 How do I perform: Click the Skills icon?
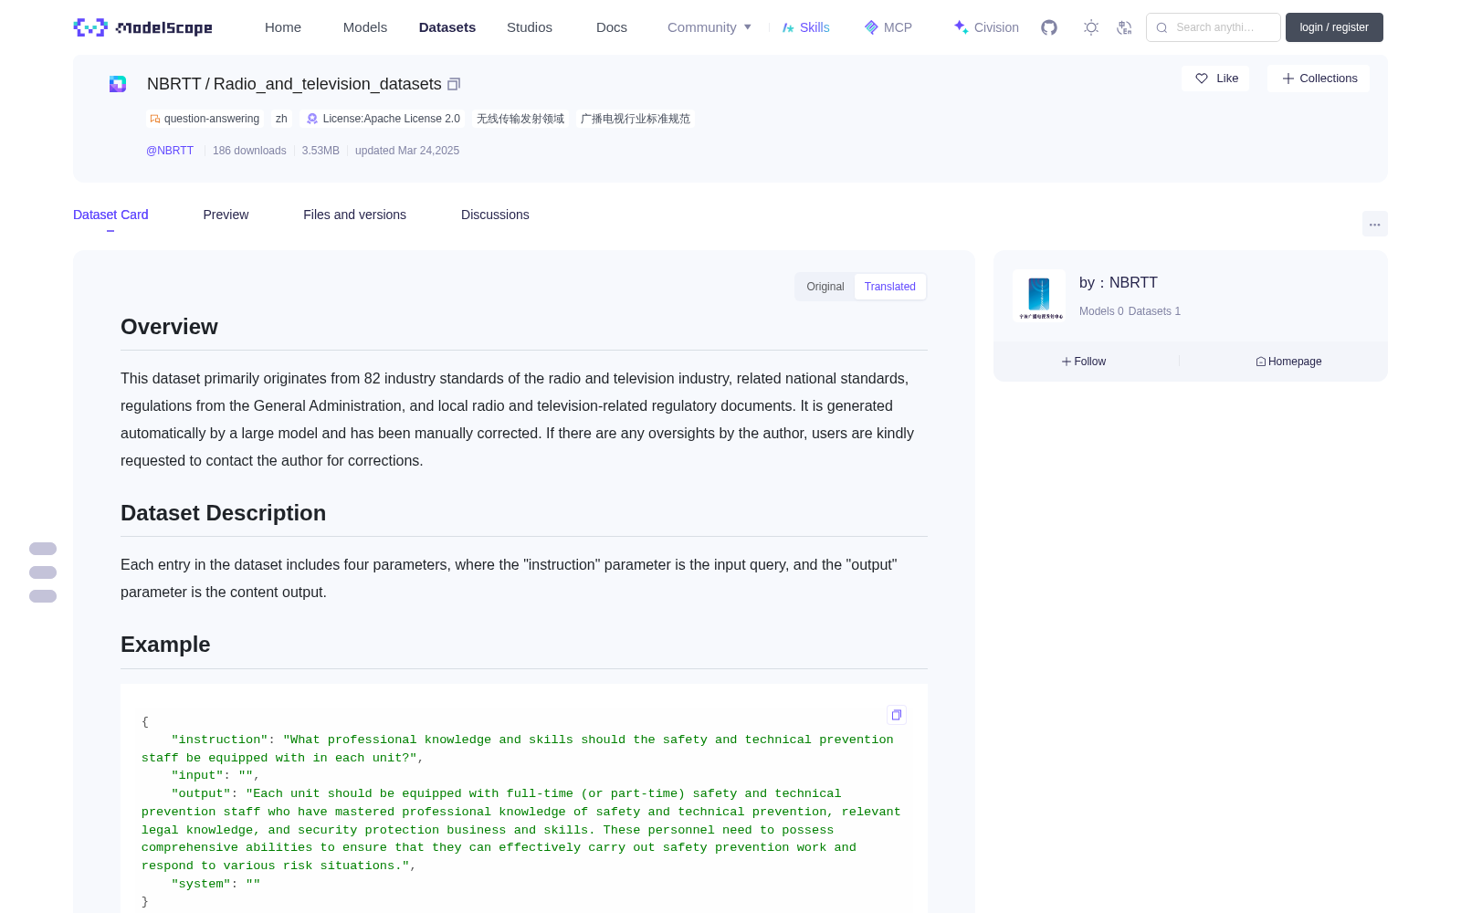pos(788,27)
